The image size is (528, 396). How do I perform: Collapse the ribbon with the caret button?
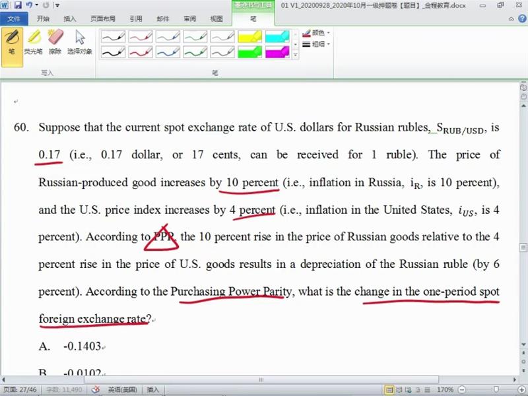[511, 19]
